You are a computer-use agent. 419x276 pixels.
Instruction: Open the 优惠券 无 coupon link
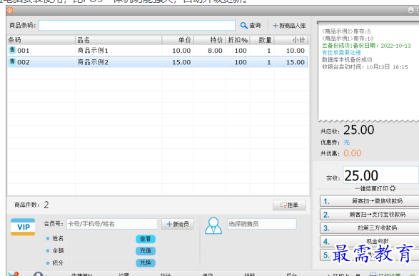click(347, 142)
